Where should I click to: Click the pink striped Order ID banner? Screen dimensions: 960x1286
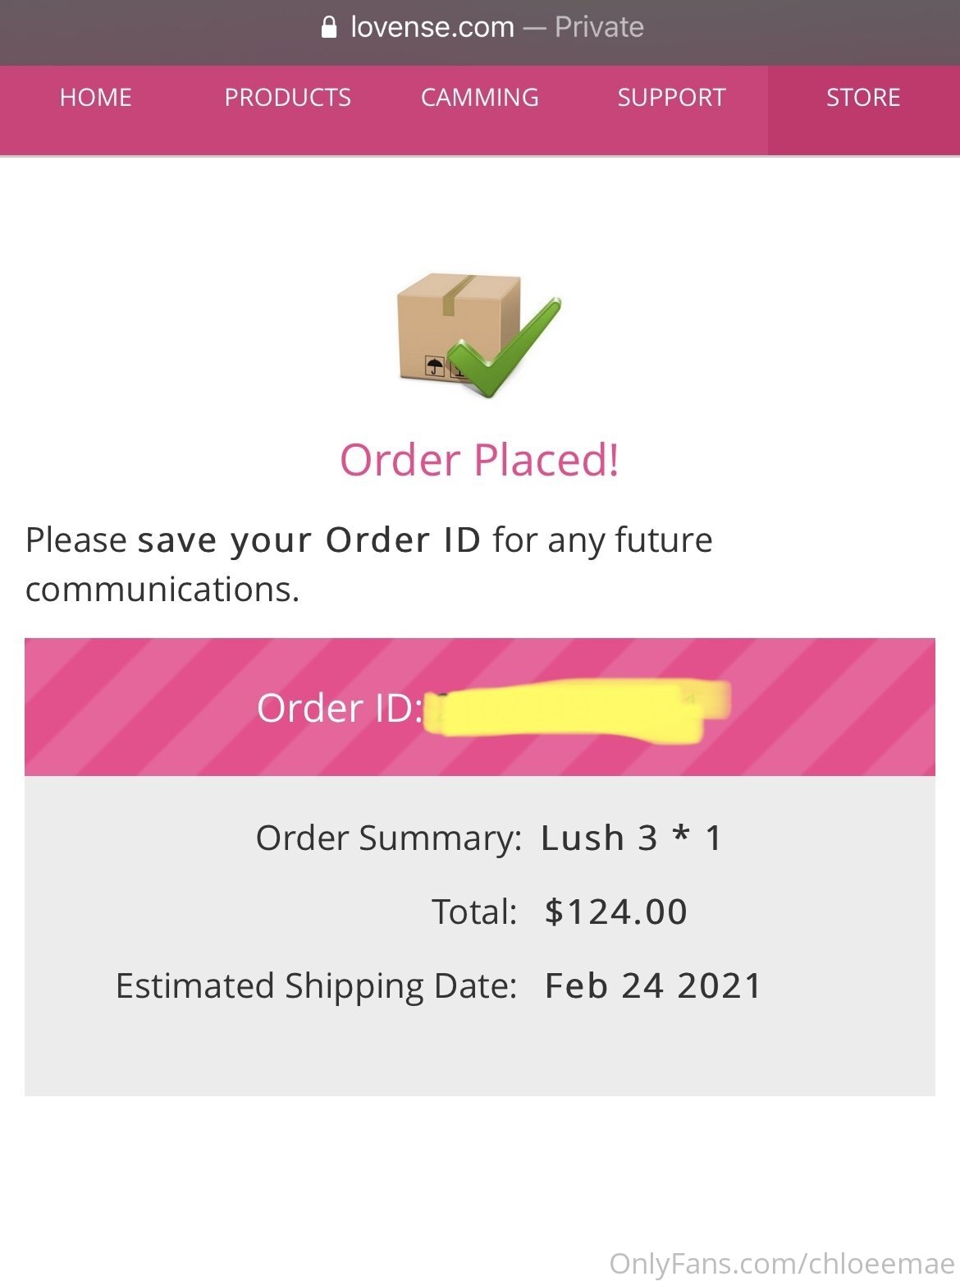click(x=480, y=707)
